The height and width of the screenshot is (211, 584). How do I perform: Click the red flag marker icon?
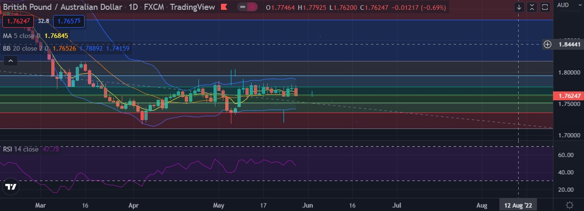(224, 7)
